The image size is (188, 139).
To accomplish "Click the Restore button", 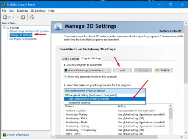I will (164, 70).
